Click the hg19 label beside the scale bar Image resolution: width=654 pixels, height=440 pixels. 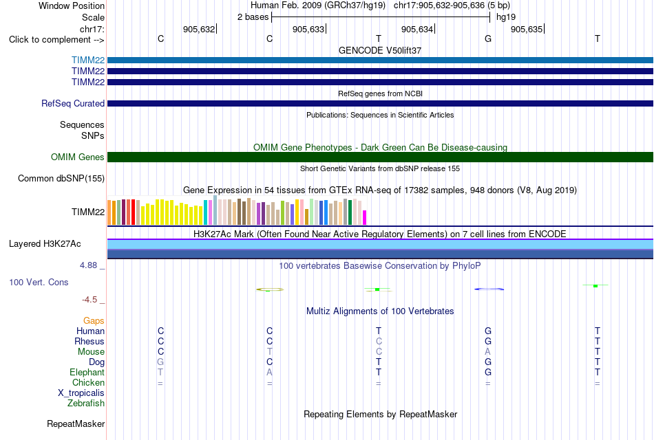point(506,17)
